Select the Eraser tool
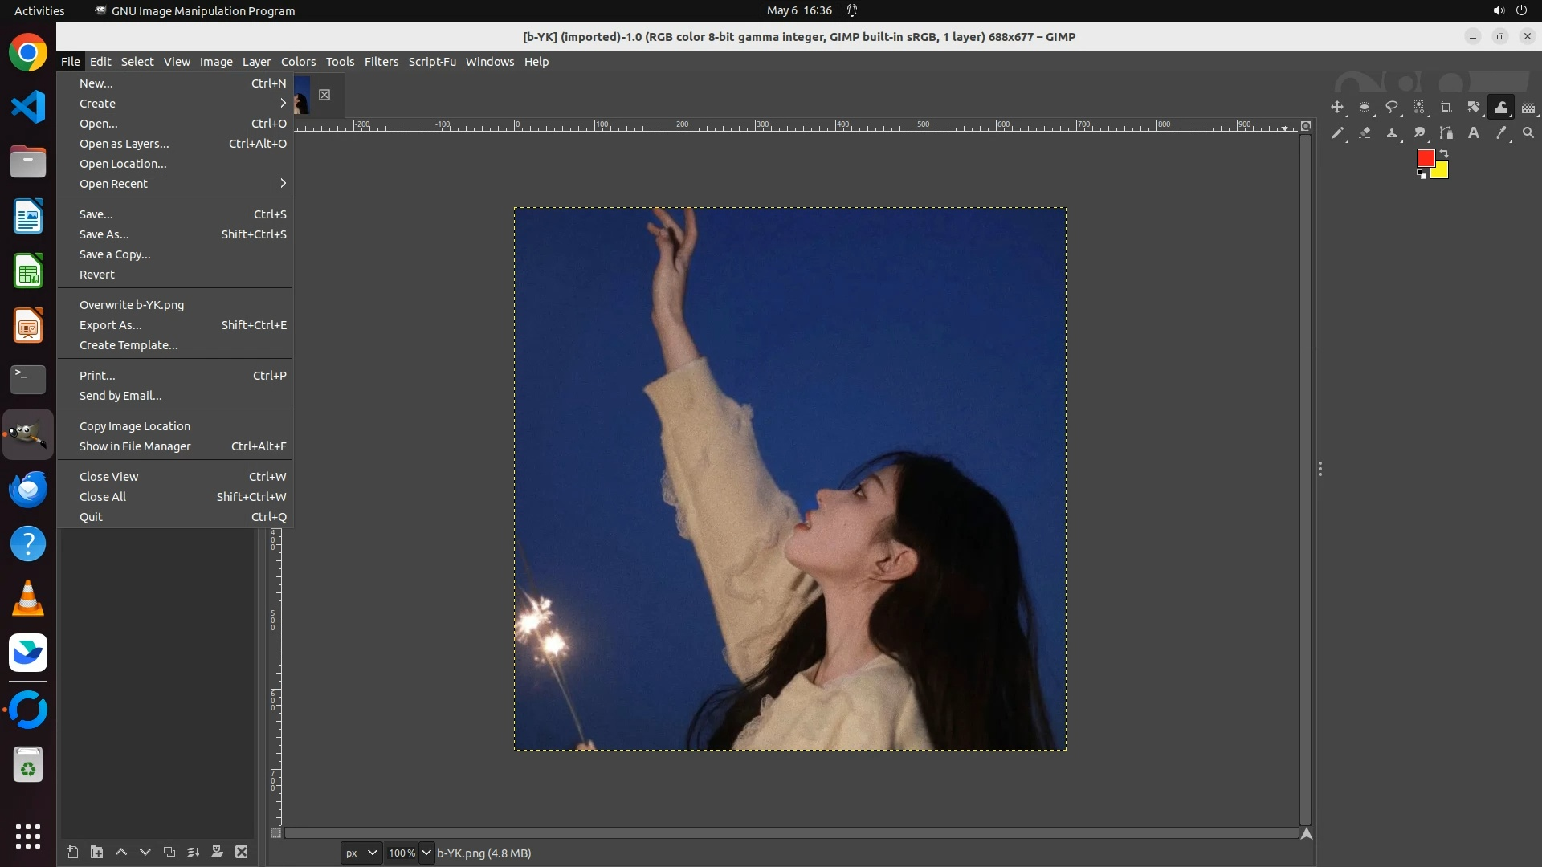 click(x=1365, y=133)
